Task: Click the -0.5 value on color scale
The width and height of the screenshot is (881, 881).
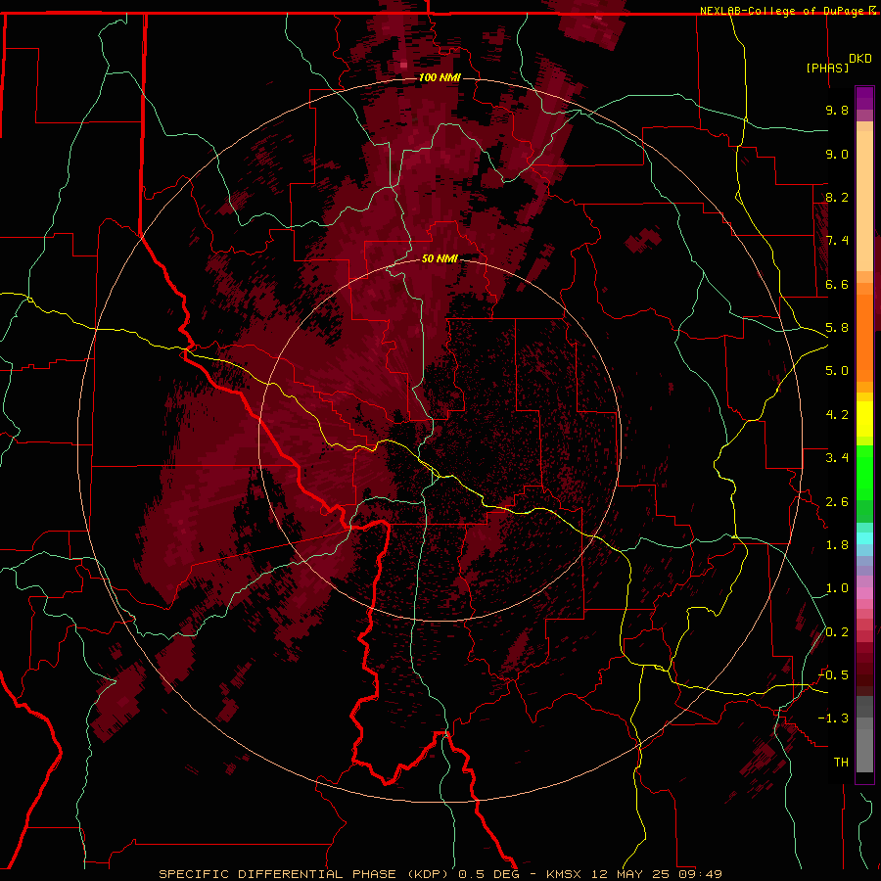Action: [x=834, y=675]
